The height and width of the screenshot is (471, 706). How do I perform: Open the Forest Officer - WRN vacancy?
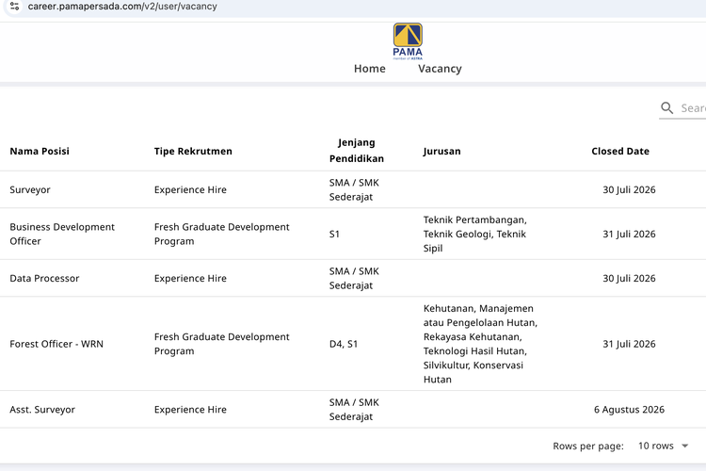click(x=353, y=344)
